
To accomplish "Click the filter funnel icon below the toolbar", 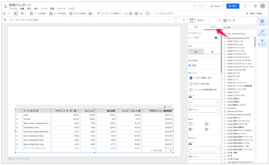I will click(5, 20).
